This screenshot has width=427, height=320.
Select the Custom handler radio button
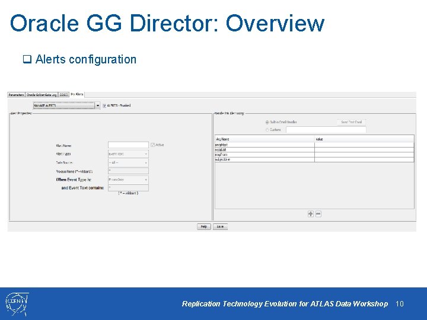click(267, 130)
